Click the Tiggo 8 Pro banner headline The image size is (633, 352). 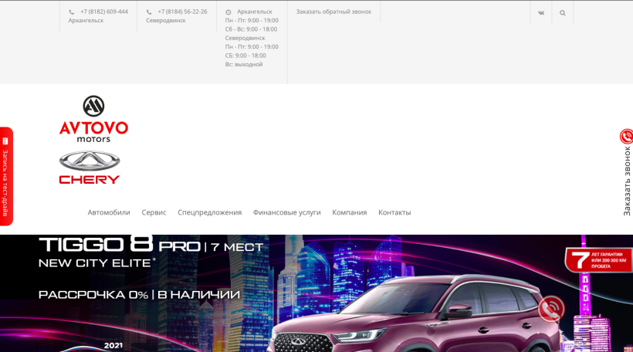coord(151,244)
